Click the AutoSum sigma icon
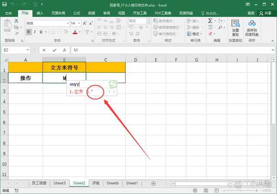The image size is (277, 194). coord(210,20)
